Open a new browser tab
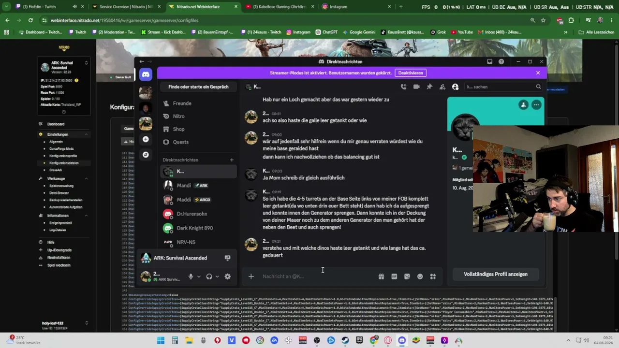The height and width of the screenshot is (348, 619). (x=401, y=7)
